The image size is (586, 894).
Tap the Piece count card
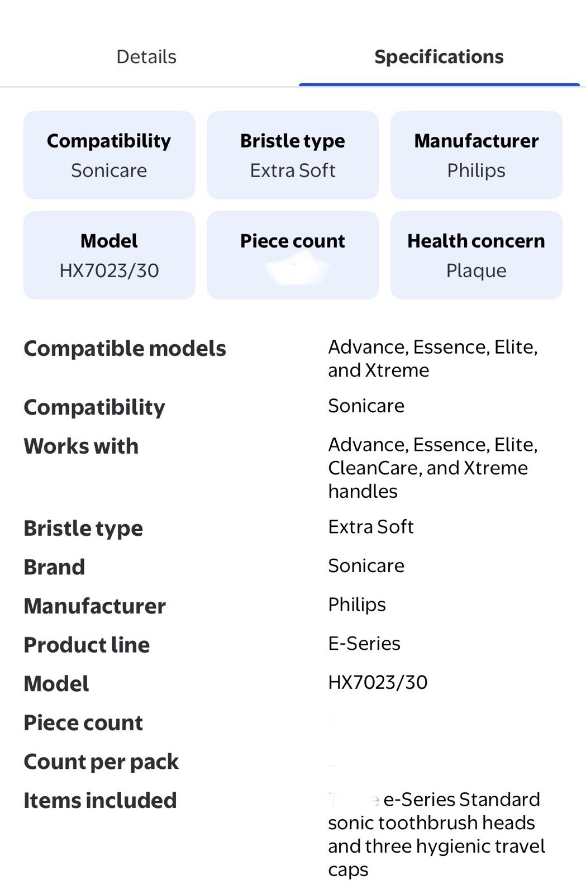(x=293, y=255)
